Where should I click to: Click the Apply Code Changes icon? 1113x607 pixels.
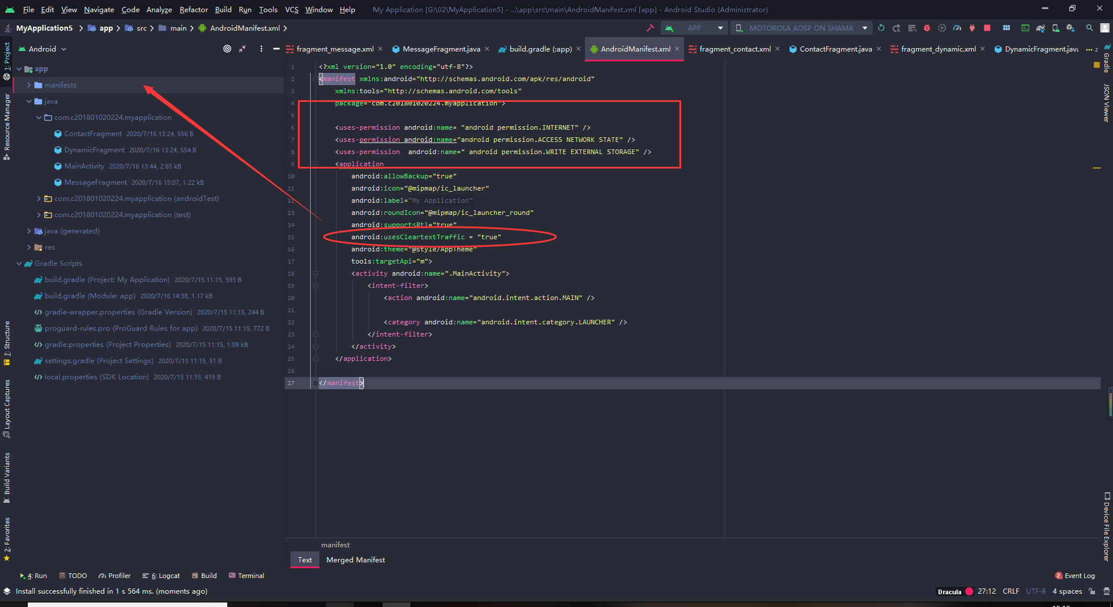(912, 28)
